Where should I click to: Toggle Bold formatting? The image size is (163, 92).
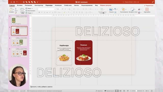[x=39, y=12]
